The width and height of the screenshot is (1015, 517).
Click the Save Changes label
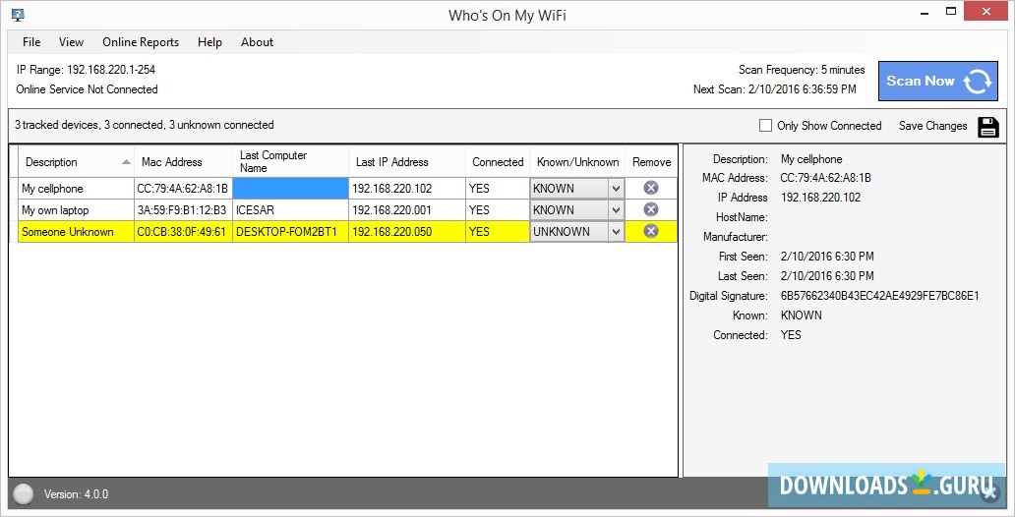pos(932,126)
